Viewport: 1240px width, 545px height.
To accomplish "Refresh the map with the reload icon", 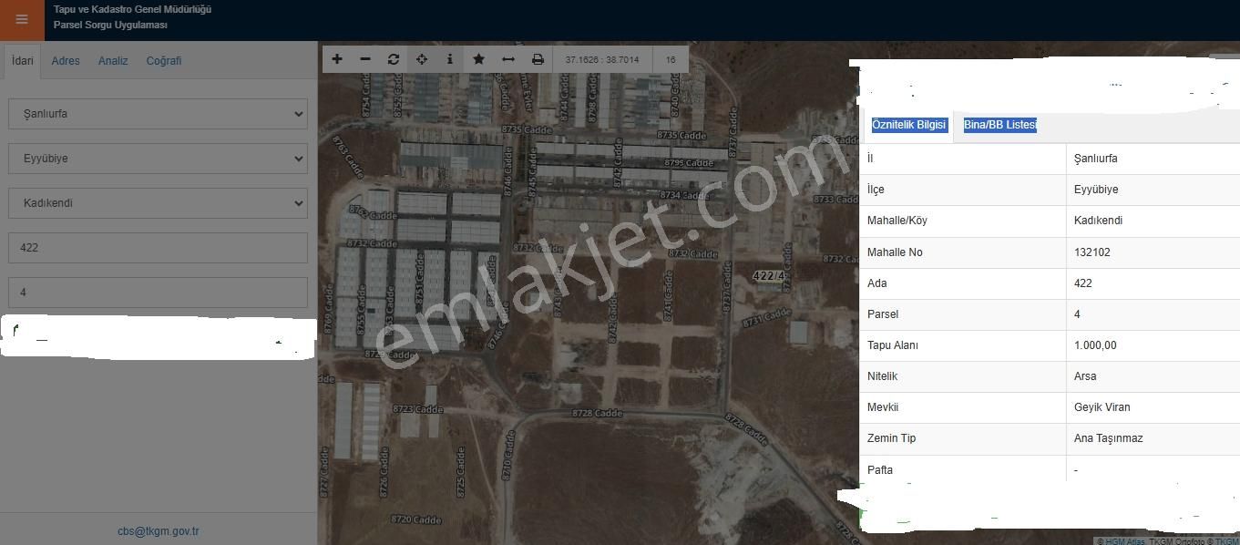I will click(394, 59).
